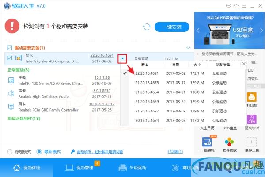Screen dimensions: 265x177
Task: Click the red warning exclamation icon
Action: pyautogui.click(x=12, y=26)
